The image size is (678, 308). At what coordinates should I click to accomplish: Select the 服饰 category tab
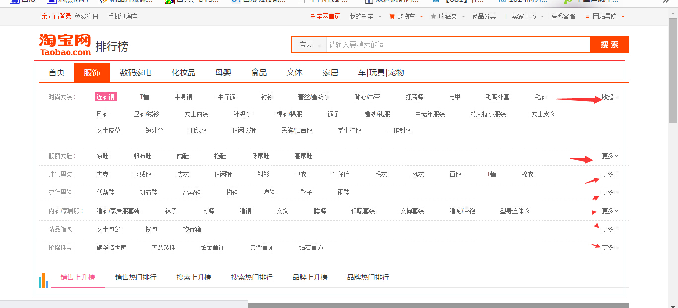click(92, 73)
